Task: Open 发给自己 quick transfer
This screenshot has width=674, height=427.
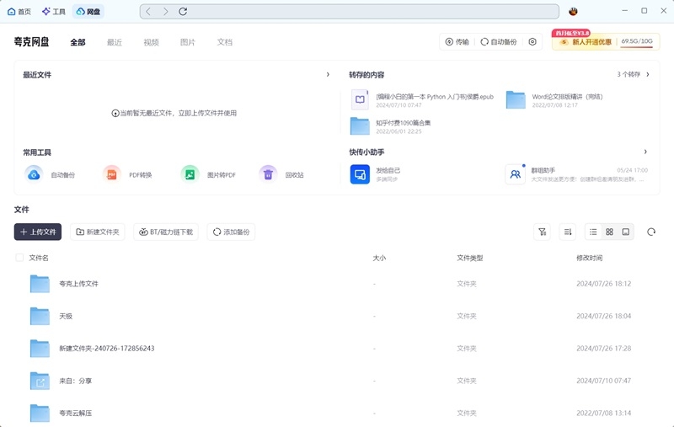Action: tap(375, 174)
